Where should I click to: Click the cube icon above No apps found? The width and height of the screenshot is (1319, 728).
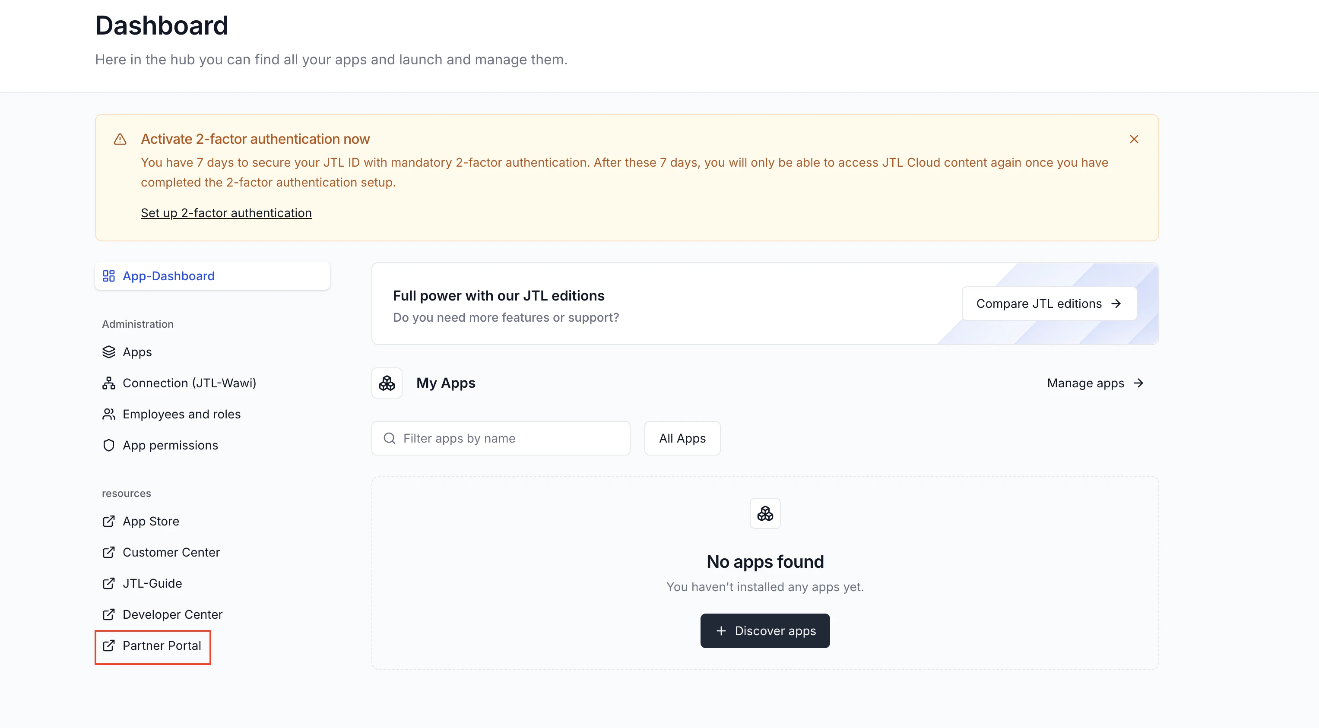pos(764,513)
